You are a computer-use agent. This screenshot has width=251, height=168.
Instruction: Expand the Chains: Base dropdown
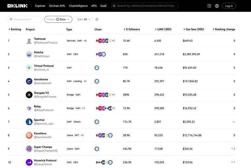58,20
